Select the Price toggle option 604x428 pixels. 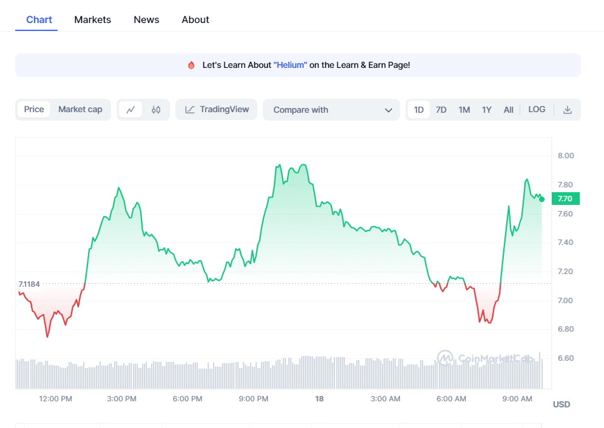34,110
